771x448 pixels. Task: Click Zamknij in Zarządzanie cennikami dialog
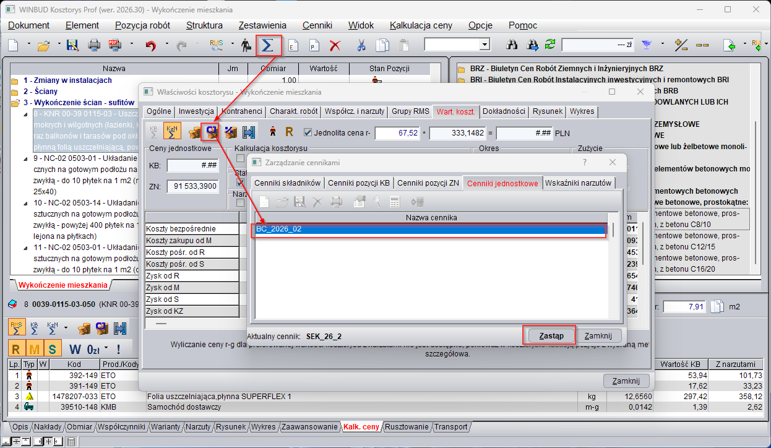point(598,335)
